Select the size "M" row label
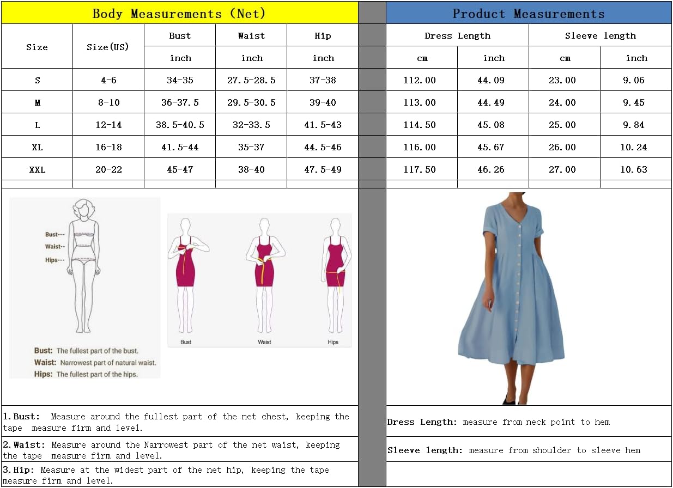This screenshot has height=488, width=673. (37, 102)
